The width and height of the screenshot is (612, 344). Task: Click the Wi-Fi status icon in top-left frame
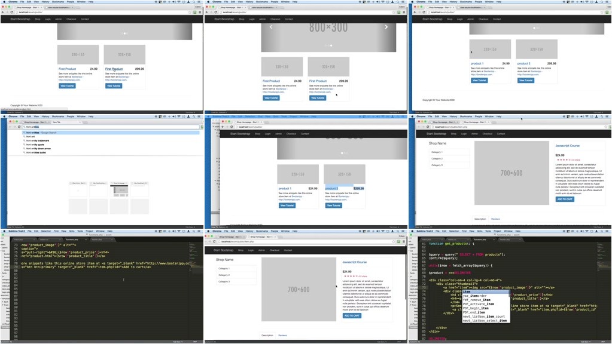pos(179,2)
